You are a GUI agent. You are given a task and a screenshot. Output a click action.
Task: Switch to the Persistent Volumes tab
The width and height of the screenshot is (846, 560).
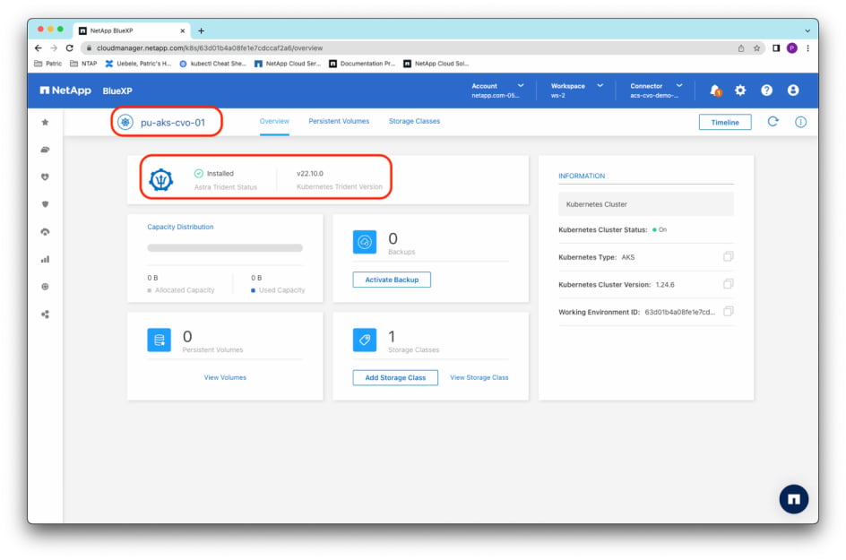click(339, 121)
